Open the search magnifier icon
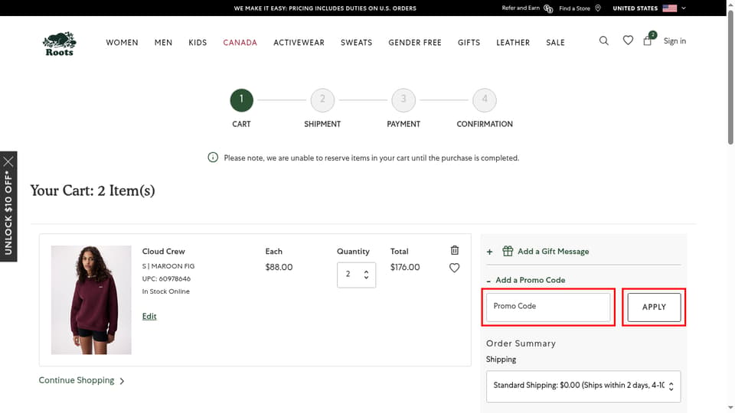 [x=604, y=41]
